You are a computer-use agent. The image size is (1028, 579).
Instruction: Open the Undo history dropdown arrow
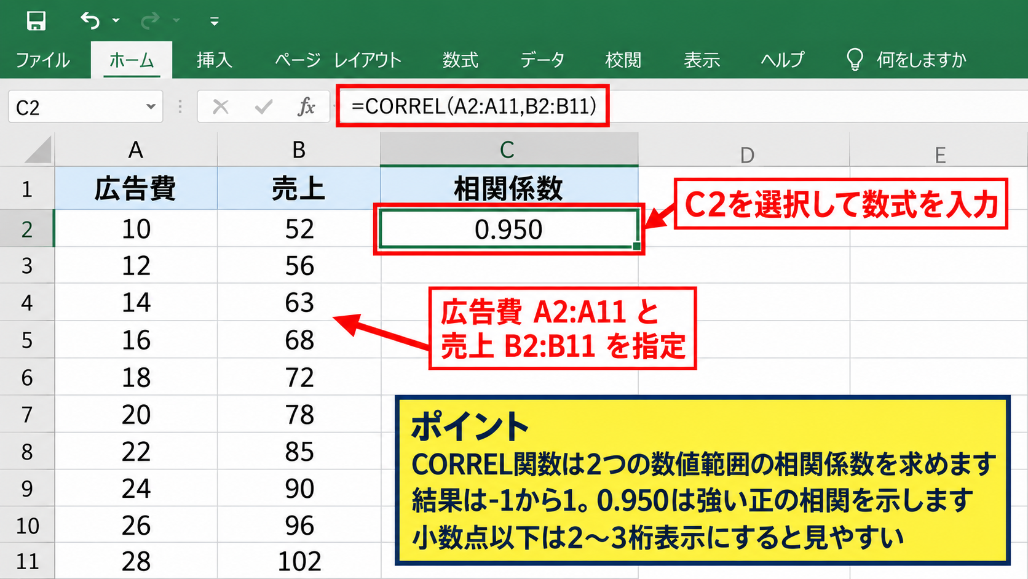pyautogui.click(x=116, y=21)
